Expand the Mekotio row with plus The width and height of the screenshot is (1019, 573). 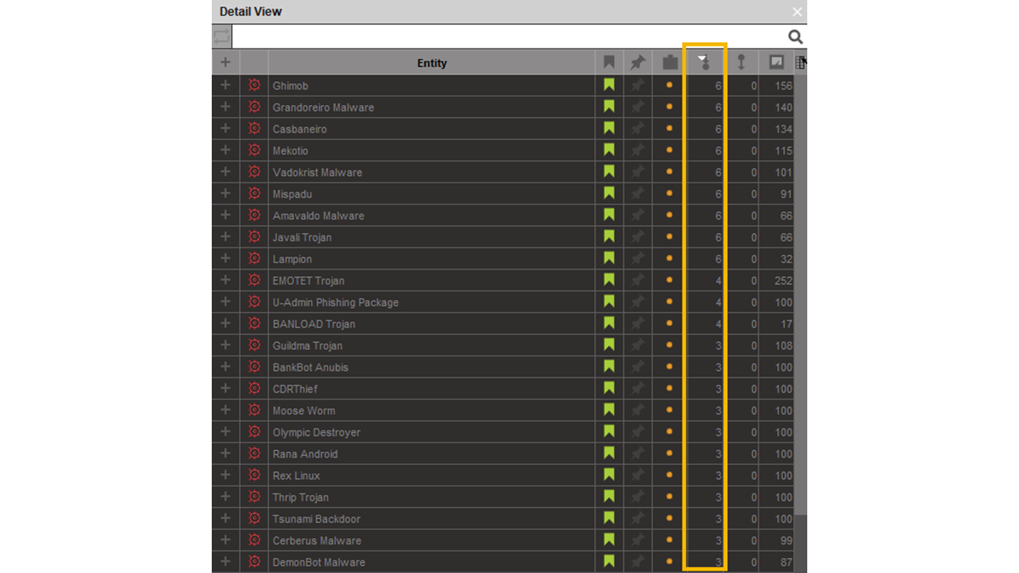(225, 150)
